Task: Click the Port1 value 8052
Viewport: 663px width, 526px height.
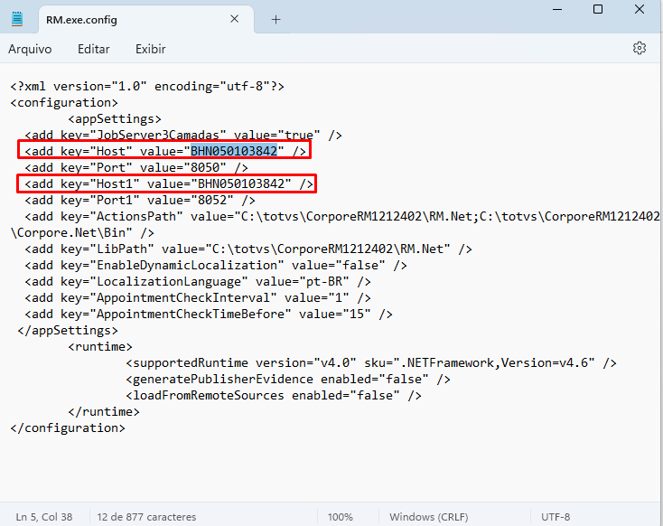Action: coord(212,200)
